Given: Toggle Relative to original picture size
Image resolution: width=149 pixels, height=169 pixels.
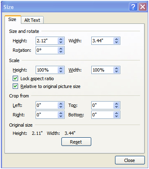Looking at the screenshot, I should pyautogui.click(x=15, y=86).
